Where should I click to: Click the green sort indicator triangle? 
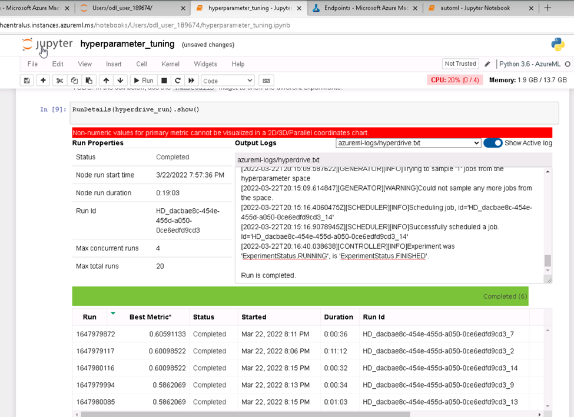coord(113,313)
